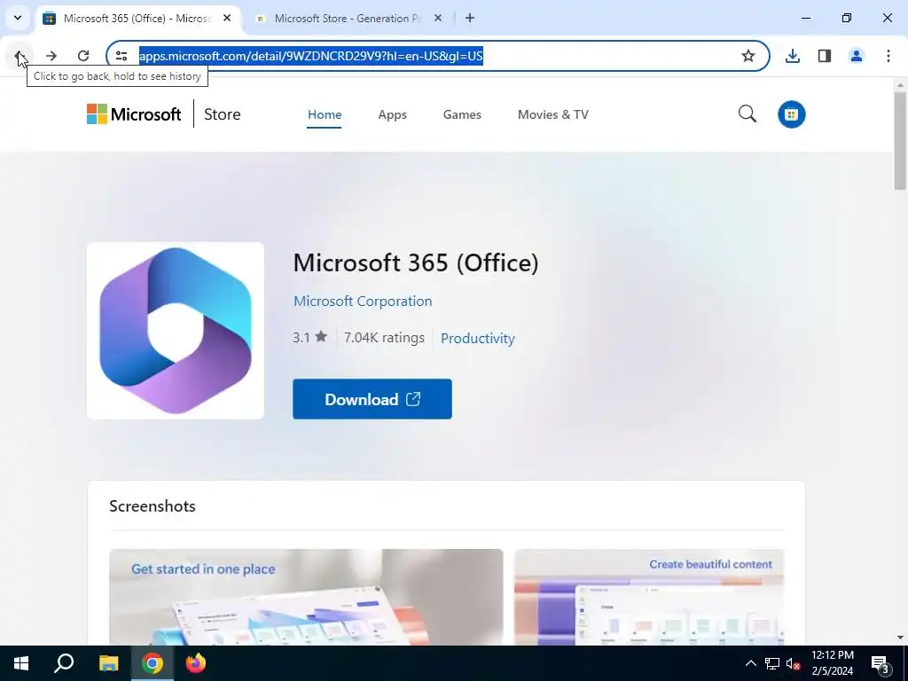The width and height of the screenshot is (908, 681).
Task: Click the blue Download button
Action: tap(372, 399)
